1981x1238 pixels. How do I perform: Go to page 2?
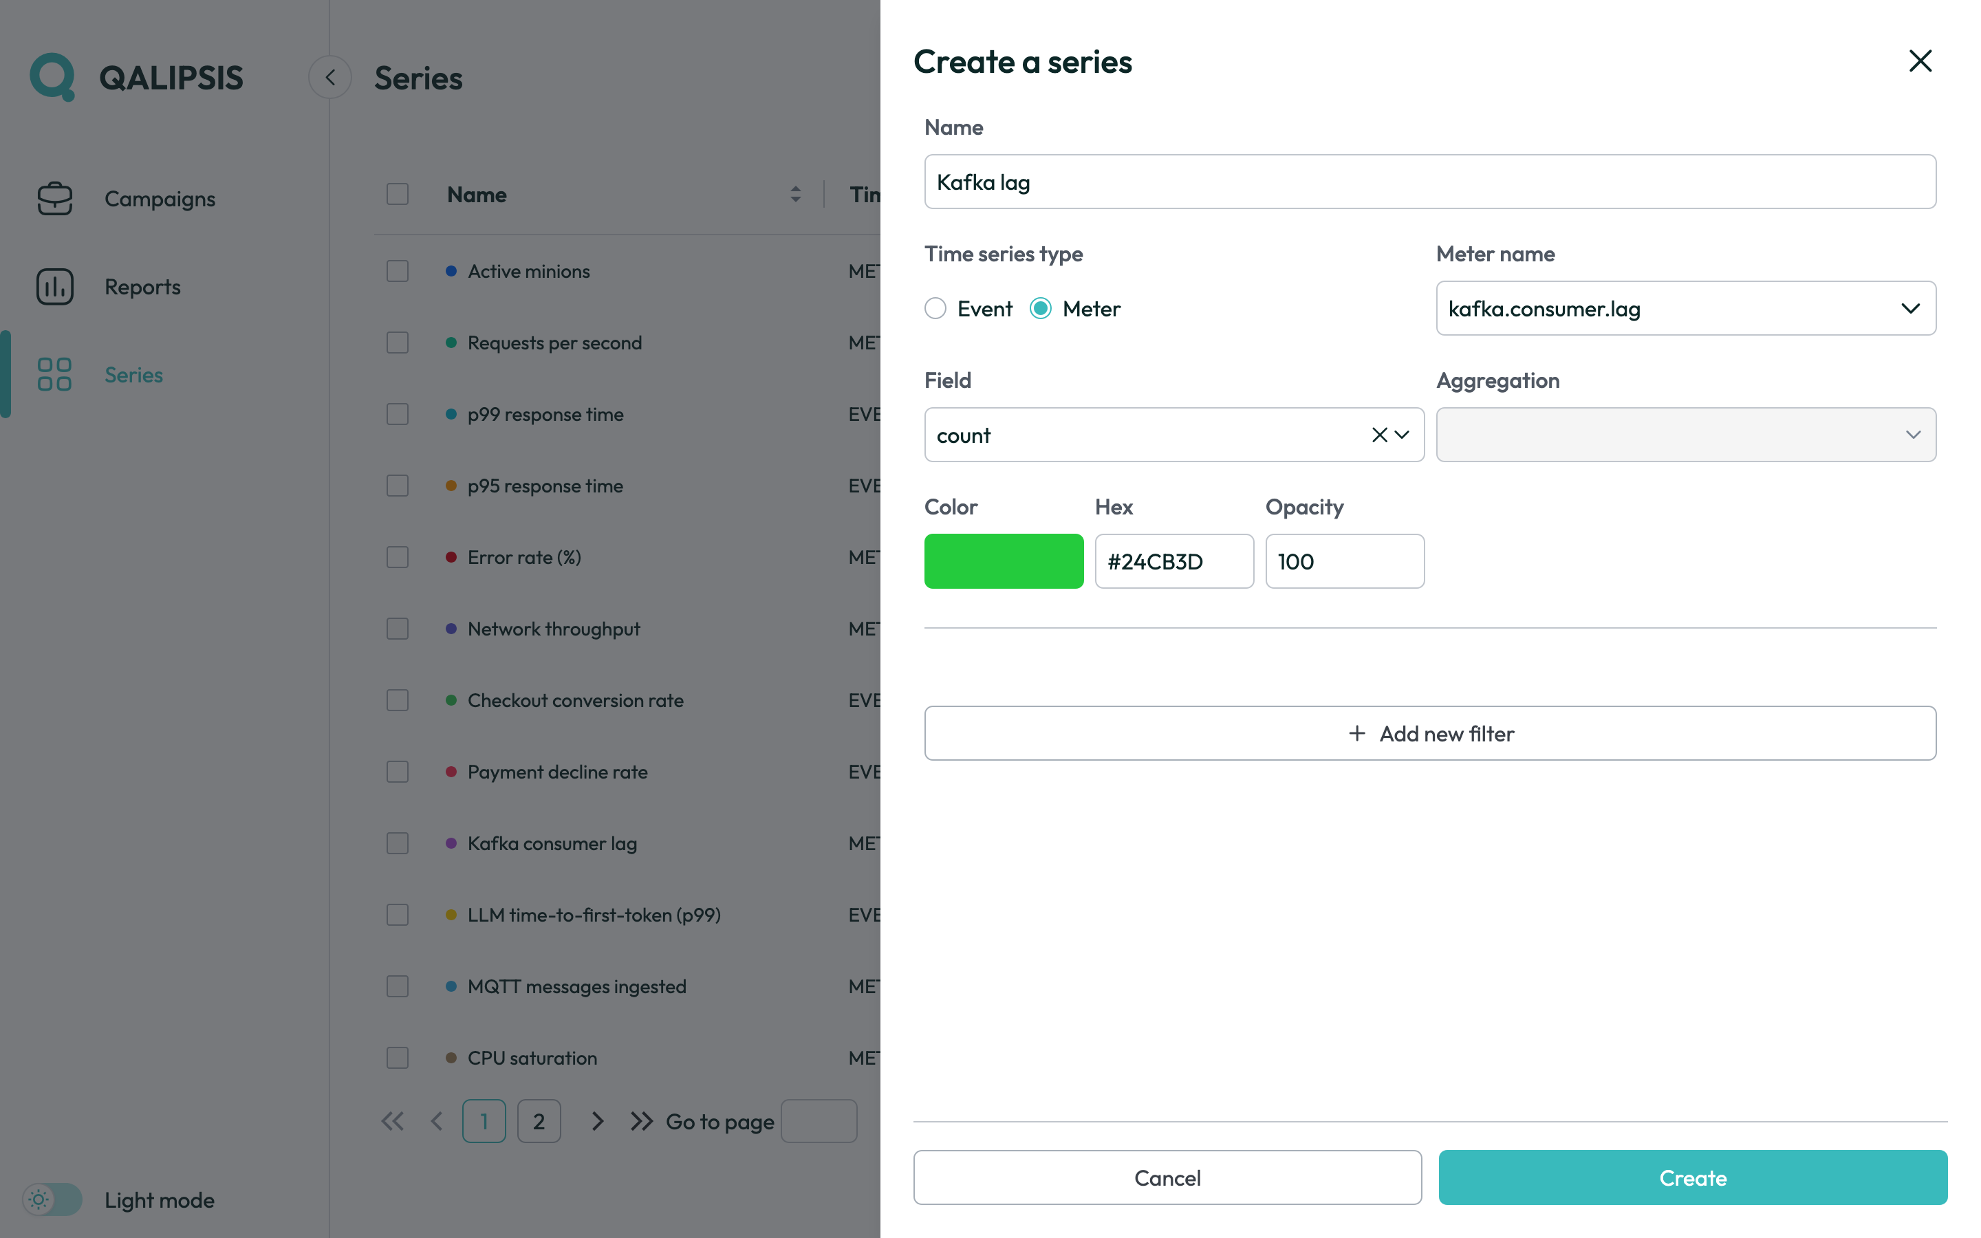click(539, 1121)
